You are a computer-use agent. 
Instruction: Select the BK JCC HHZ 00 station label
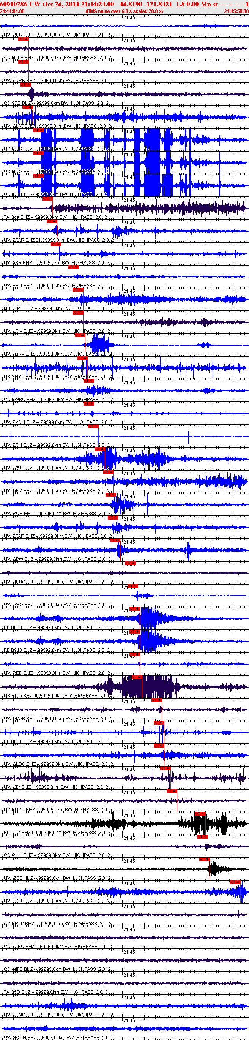[x=58, y=833]
